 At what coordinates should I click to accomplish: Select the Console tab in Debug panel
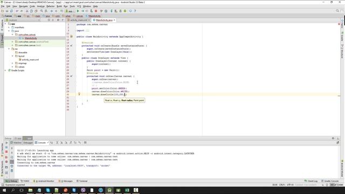(x=42, y=143)
